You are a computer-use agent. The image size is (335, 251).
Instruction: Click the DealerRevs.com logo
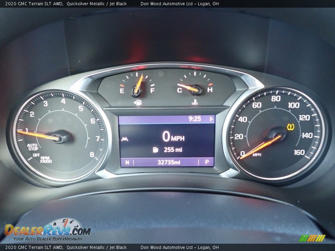[x=48, y=230]
